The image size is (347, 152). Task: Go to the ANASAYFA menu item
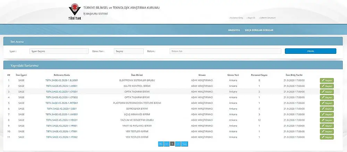234,30
